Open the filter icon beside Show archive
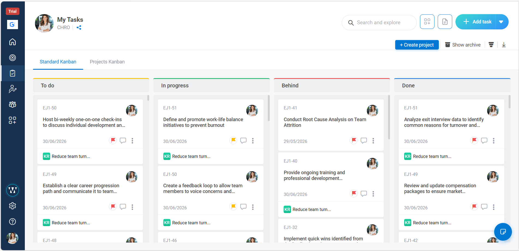The image size is (519, 251). [491, 45]
